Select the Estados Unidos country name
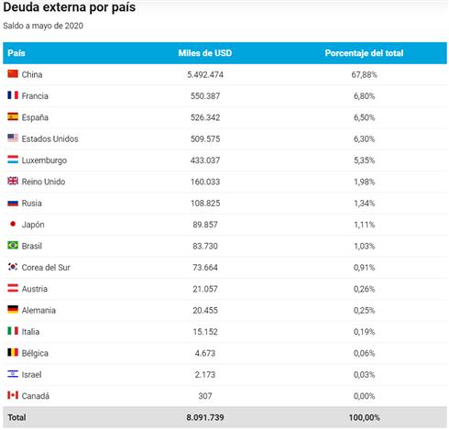449x430 pixels. pyautogui.click(x=49, y=138)
